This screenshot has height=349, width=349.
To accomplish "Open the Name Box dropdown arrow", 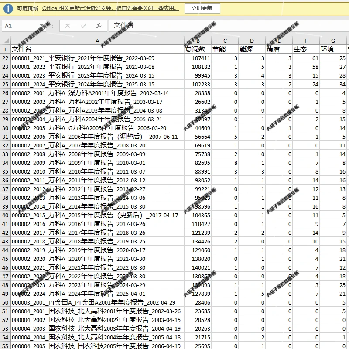I will (42, 26).
